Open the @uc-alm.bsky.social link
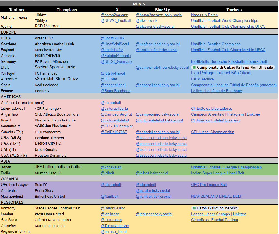Screen dimensions: 279x234 click(153, 191)
